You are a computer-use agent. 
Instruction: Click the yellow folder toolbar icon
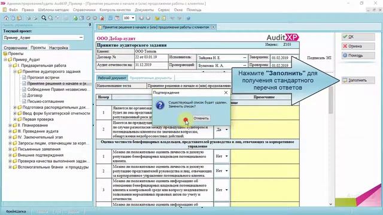[157, 18]
